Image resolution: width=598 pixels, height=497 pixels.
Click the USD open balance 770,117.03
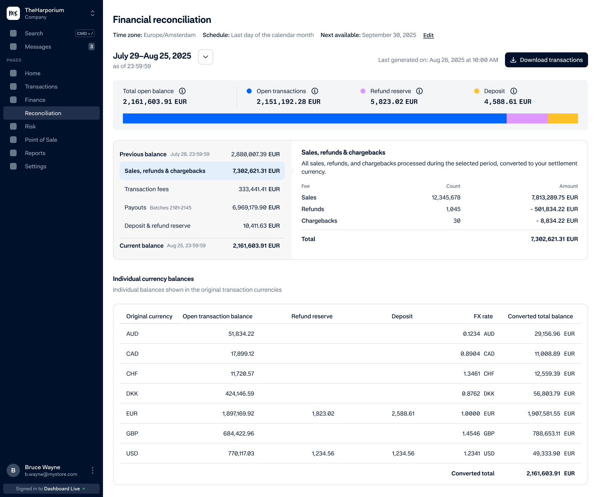click(241, 453)
